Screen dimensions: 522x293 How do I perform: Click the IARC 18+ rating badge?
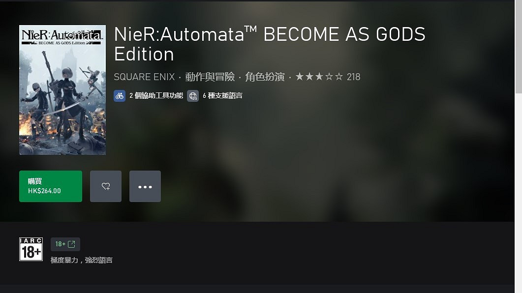point(31,249)
